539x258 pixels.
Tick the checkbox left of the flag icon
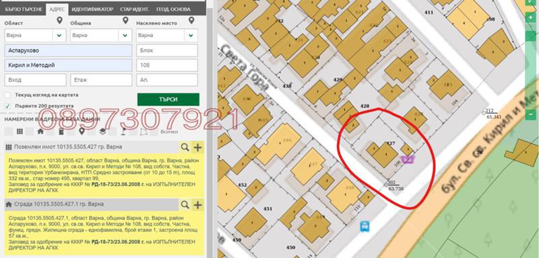pyautogui.click(x=113, y=131)
